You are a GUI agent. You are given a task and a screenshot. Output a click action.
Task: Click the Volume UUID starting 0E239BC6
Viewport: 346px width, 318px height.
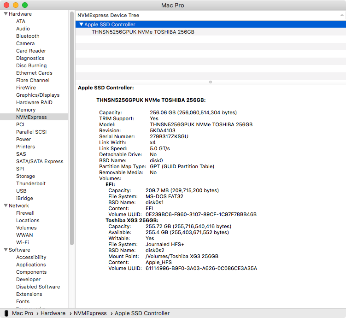point(201,214)
